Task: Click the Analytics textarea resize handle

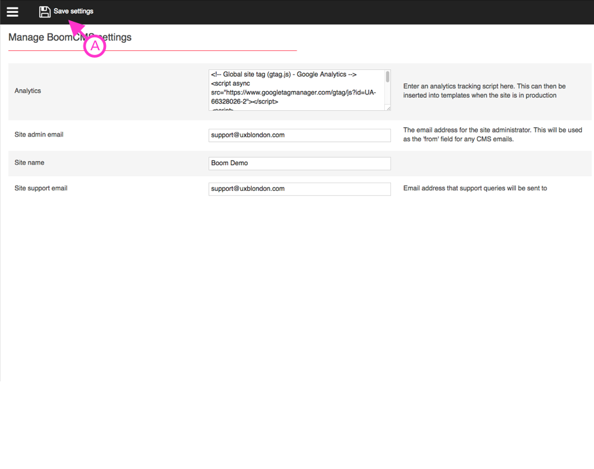Action: pos(388,108)
